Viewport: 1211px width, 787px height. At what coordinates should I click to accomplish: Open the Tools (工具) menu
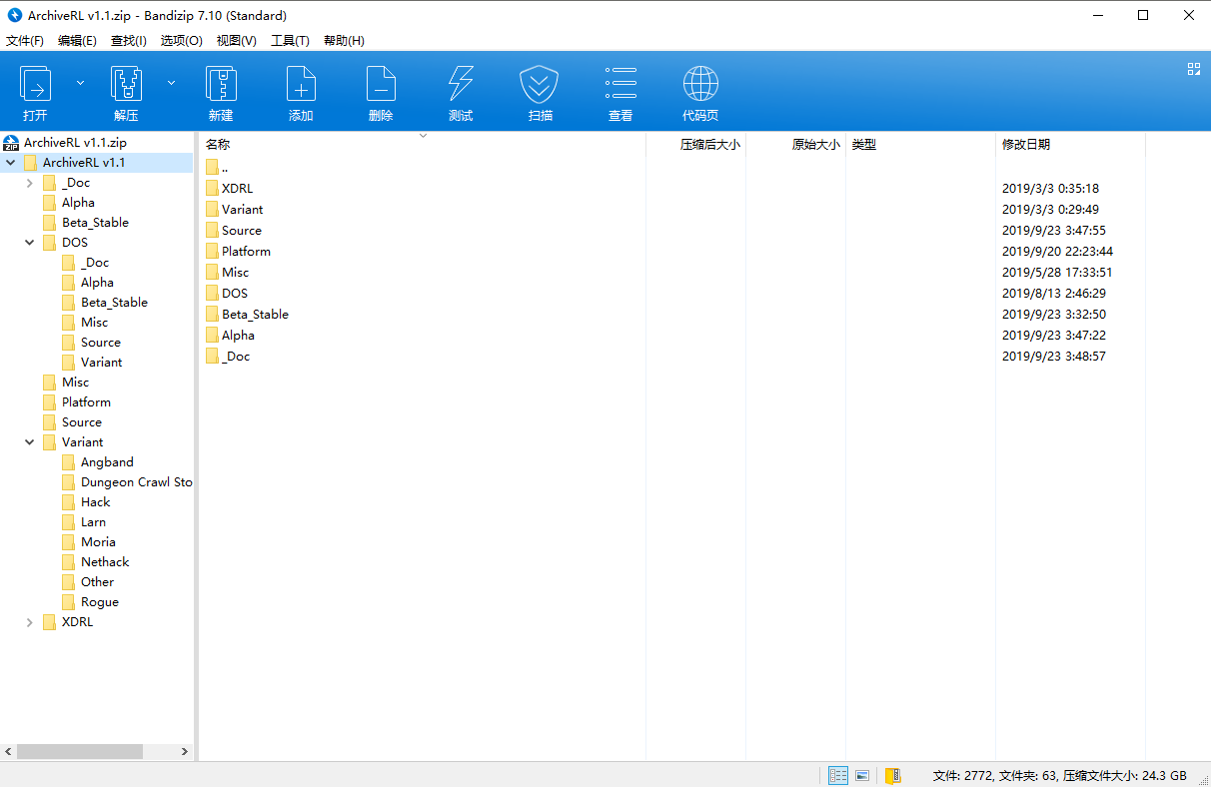[290, 41]
